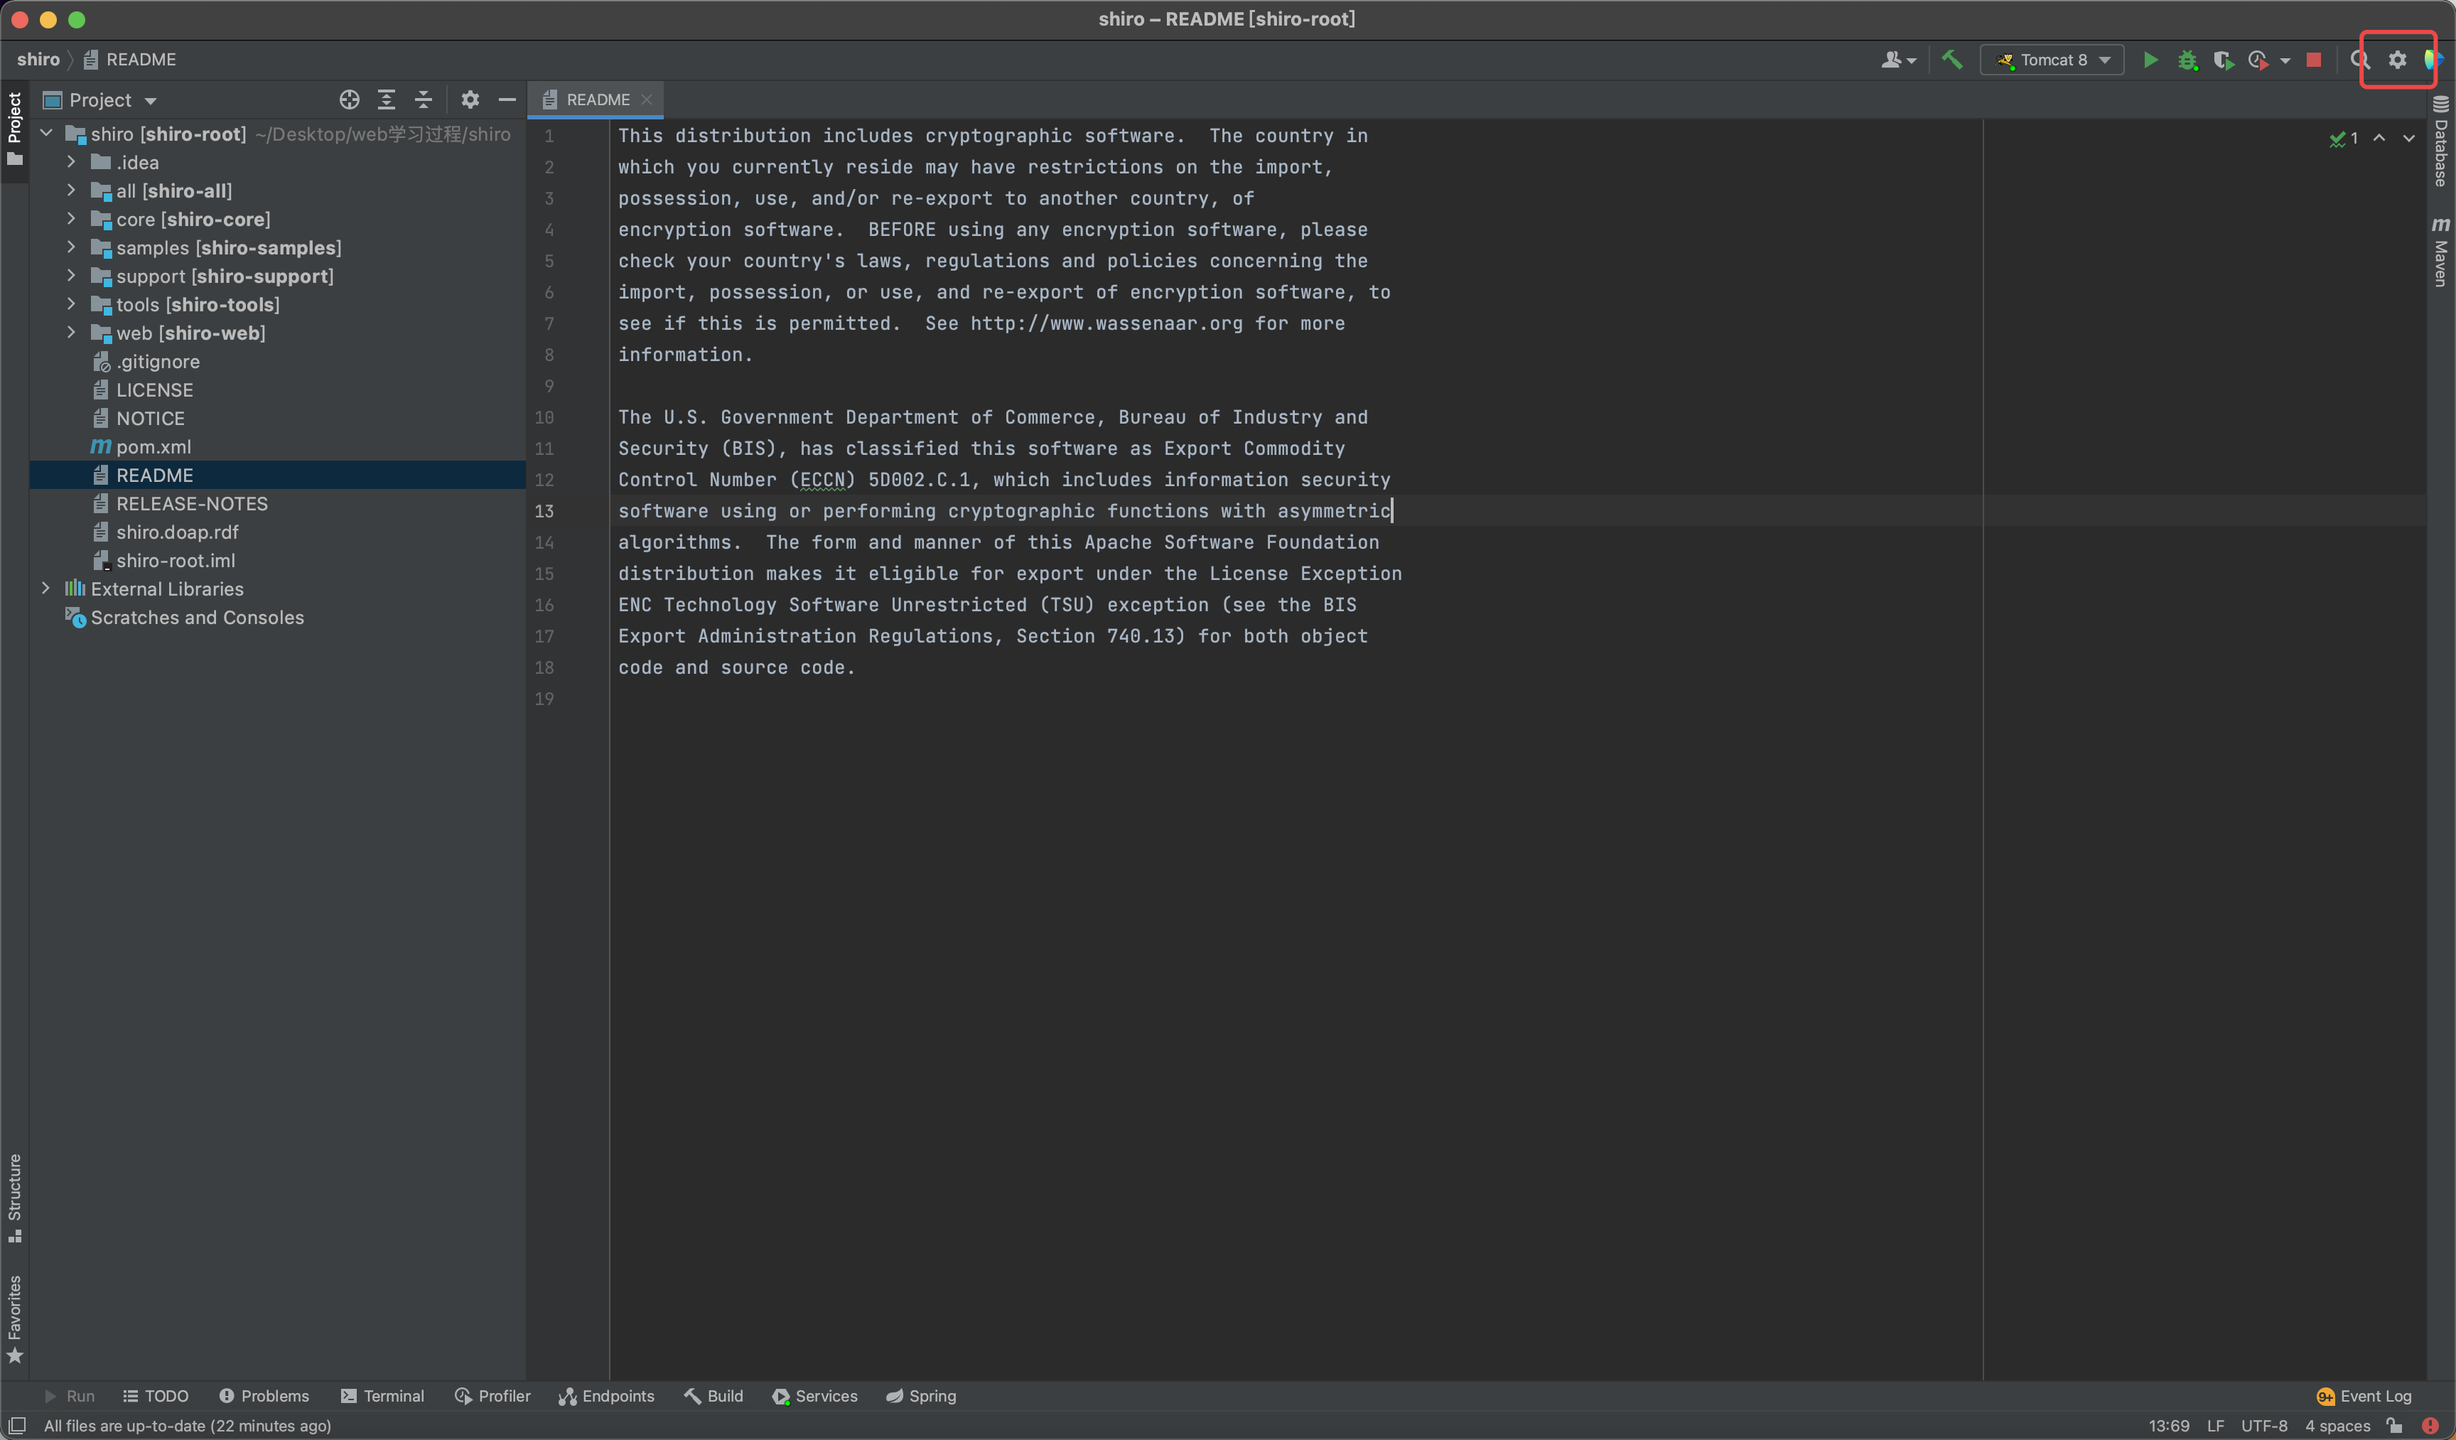The image size is (2456, 1440).
Task: Start debugging with the bug icon
Action: 2187,60
